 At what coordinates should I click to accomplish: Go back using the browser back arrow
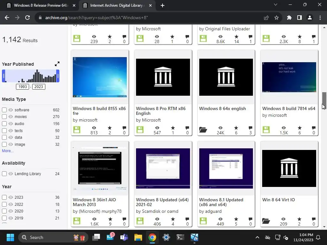tap(7, 18)
